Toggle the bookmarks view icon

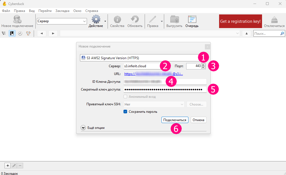coord(12,33)
